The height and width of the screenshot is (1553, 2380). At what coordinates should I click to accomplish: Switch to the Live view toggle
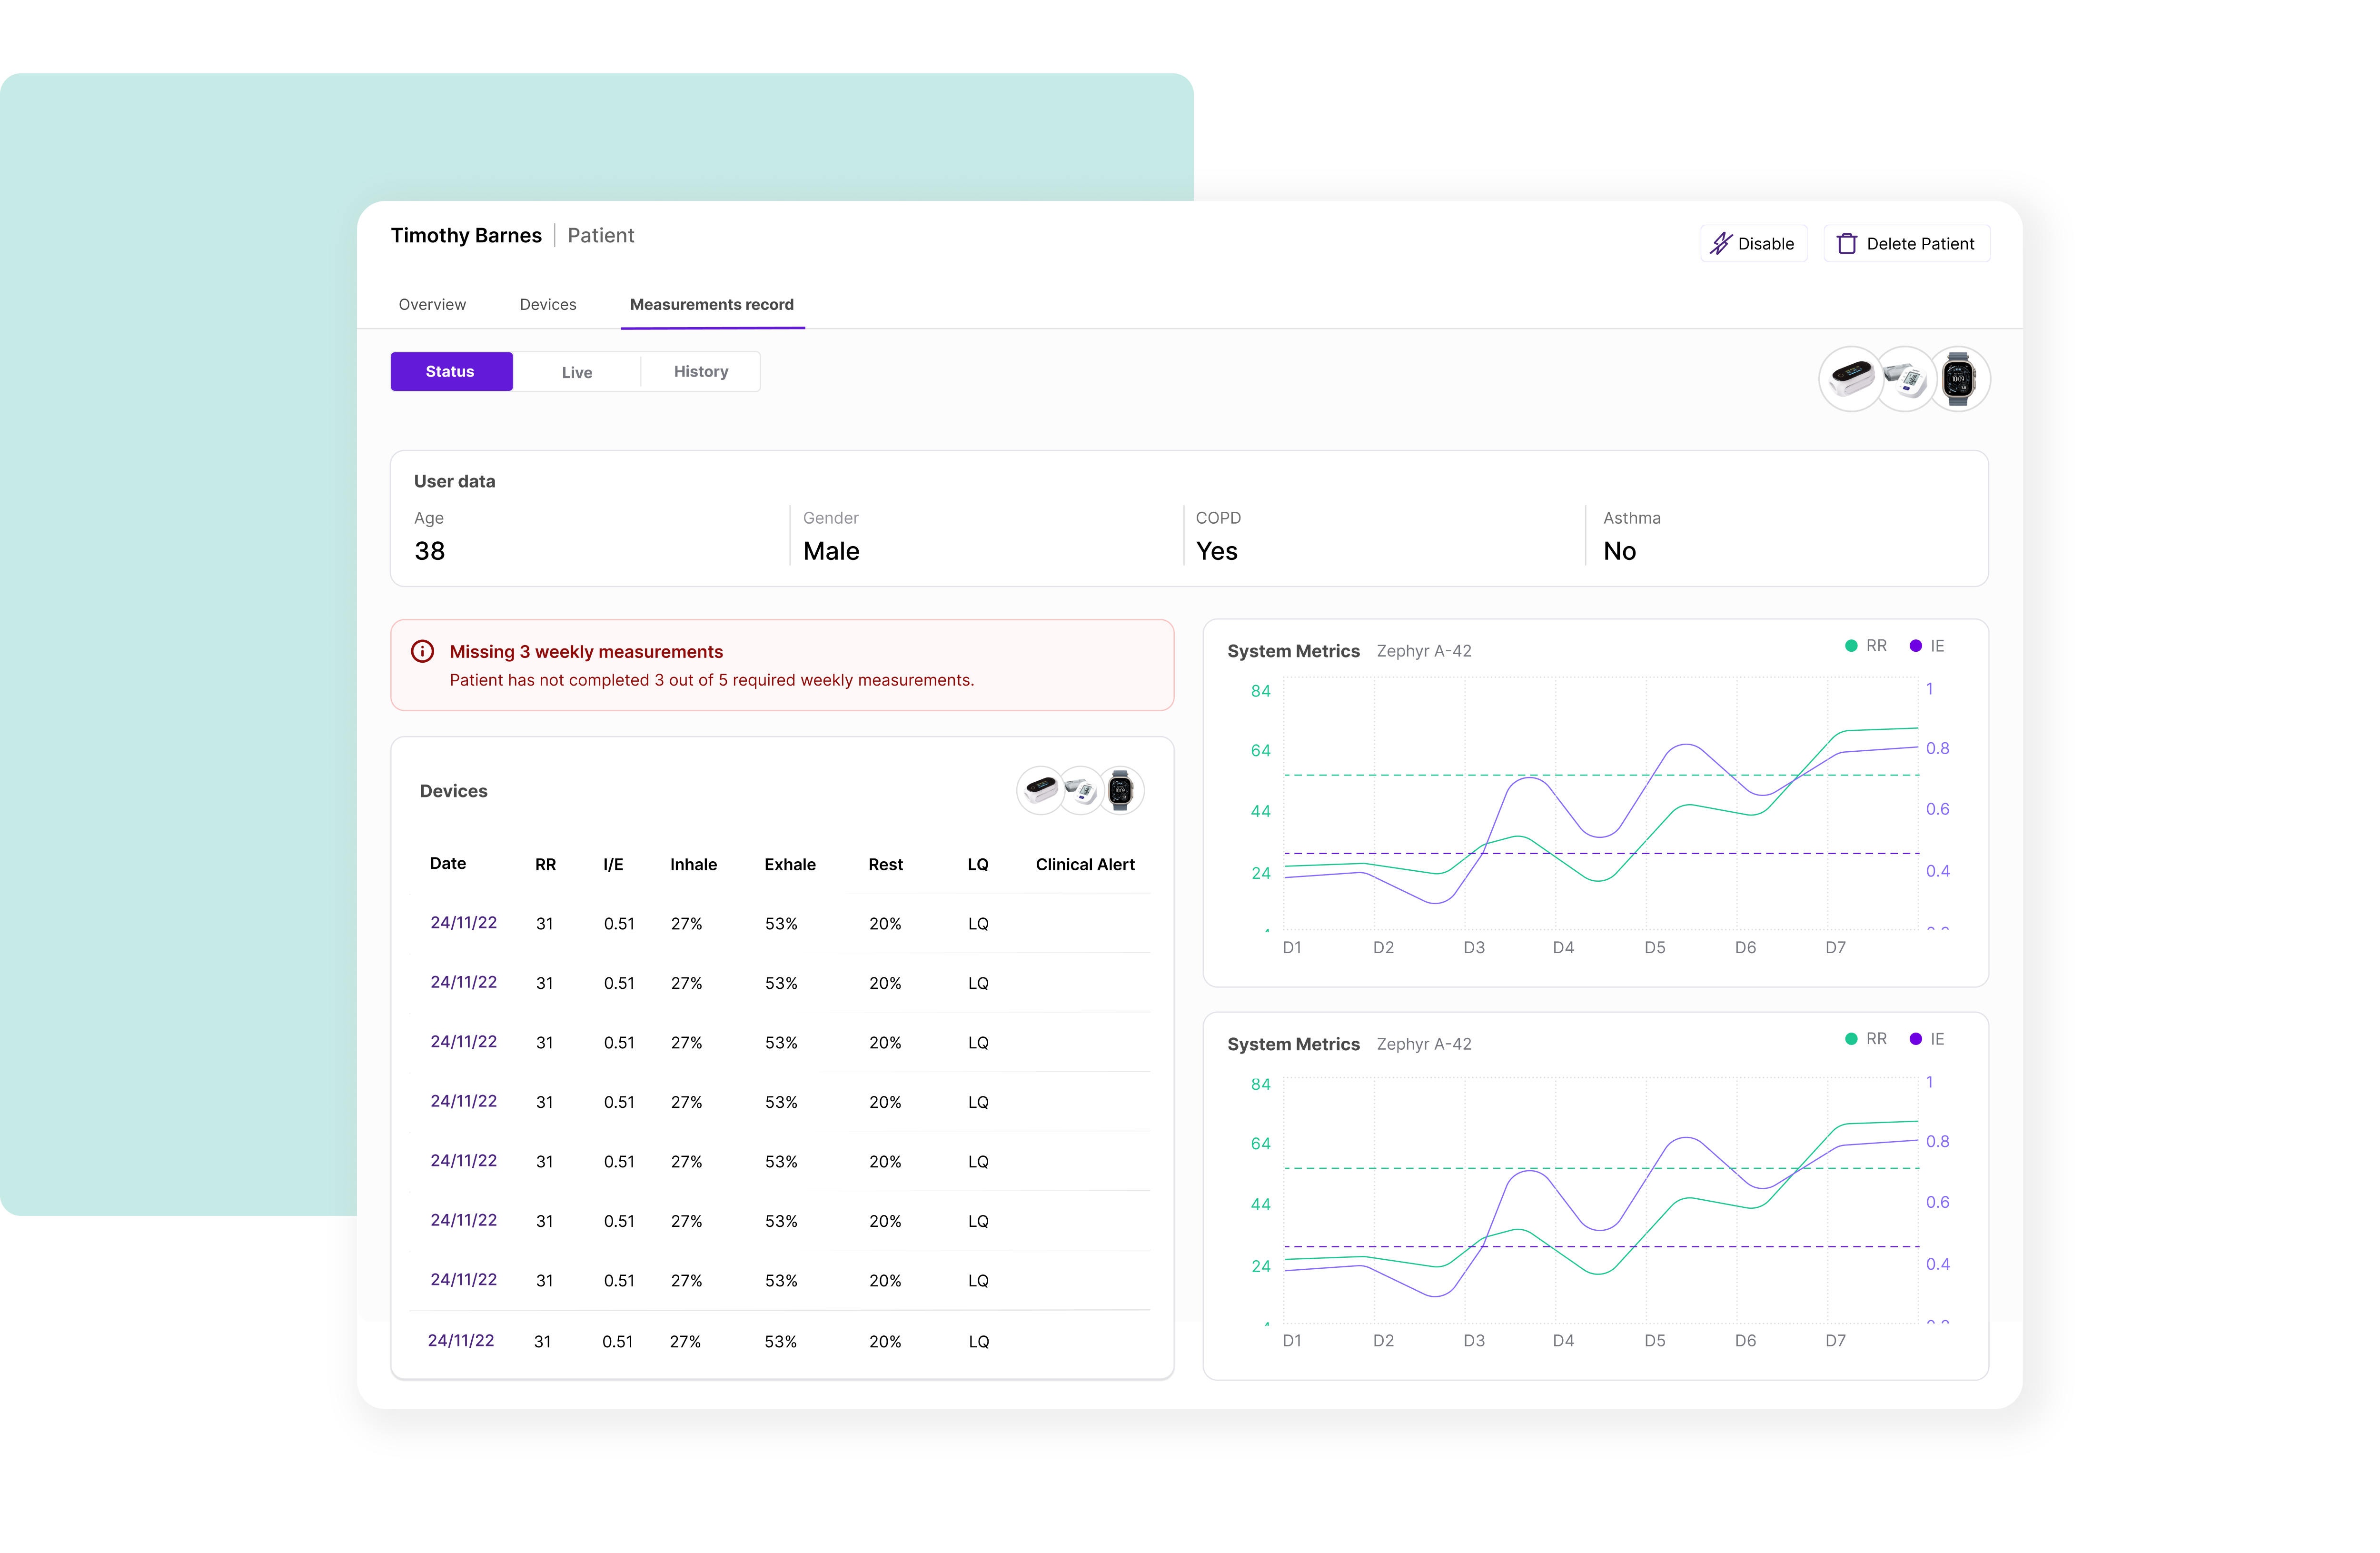pyautogui.click(x=576, y=372)
